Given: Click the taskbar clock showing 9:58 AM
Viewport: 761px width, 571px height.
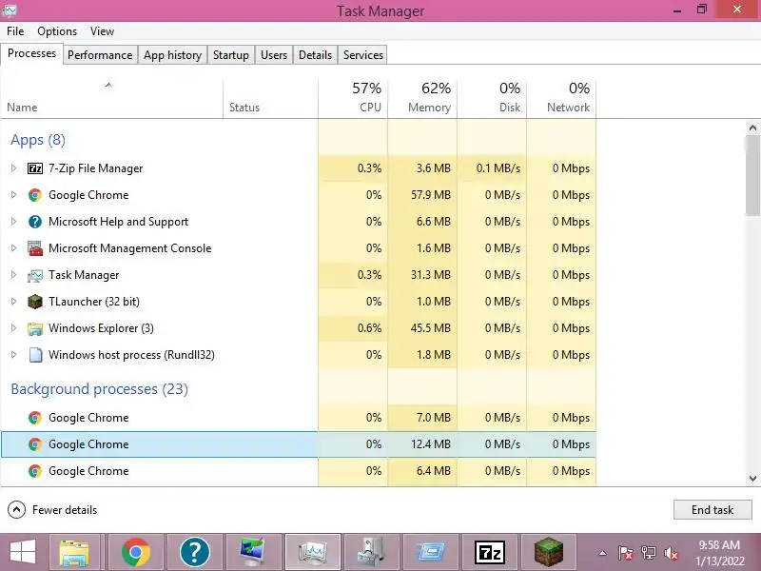Looking at the screenshot, I should (719, 553).
